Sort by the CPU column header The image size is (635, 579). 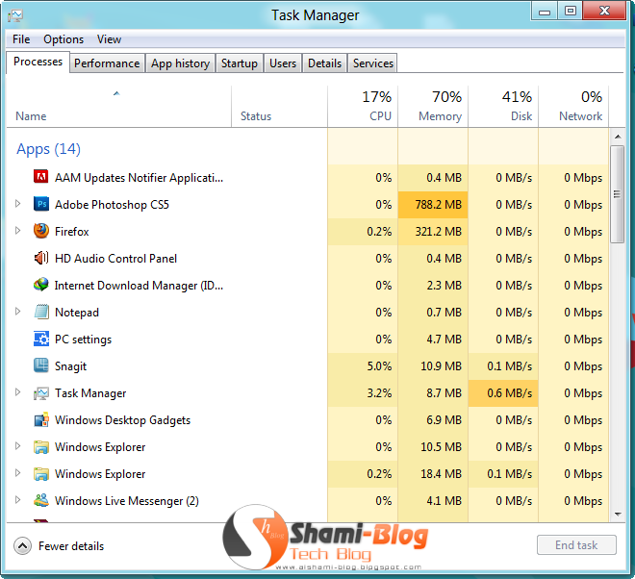click(x=363, y=107)
